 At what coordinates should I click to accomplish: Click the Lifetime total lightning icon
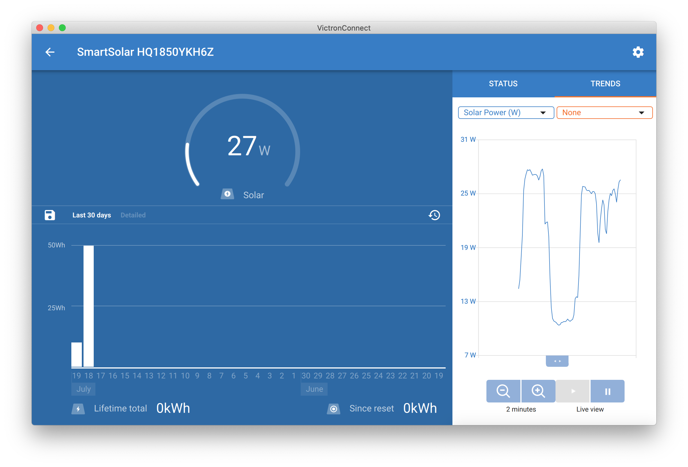pyautogui.click(x=78, y=409)
